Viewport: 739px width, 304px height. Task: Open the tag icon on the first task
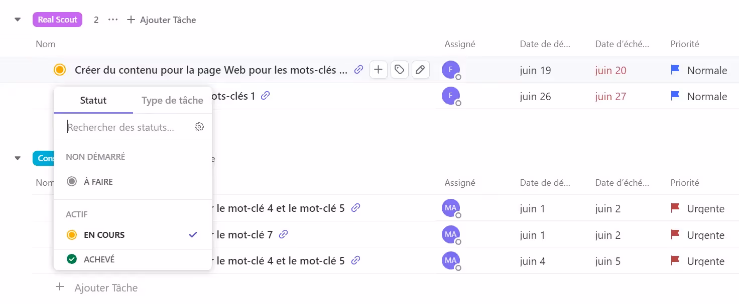[x=399, y=70]
